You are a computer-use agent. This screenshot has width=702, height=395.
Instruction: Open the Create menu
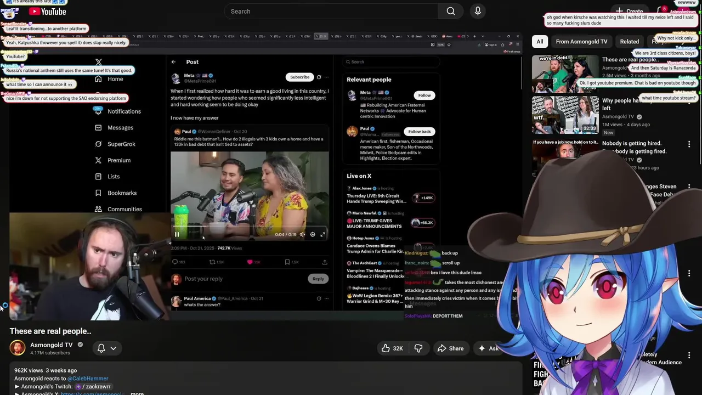tap(629, 11)
